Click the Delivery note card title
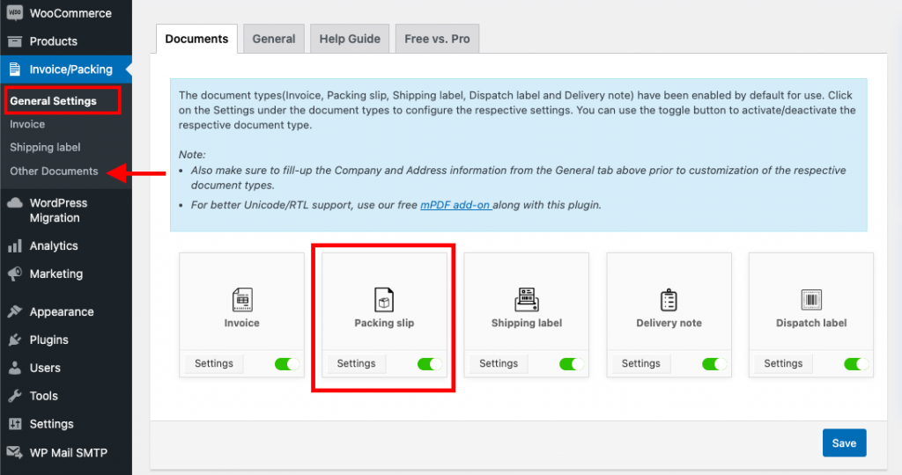This screenshot has width=902, height=475. click(669, 323)
